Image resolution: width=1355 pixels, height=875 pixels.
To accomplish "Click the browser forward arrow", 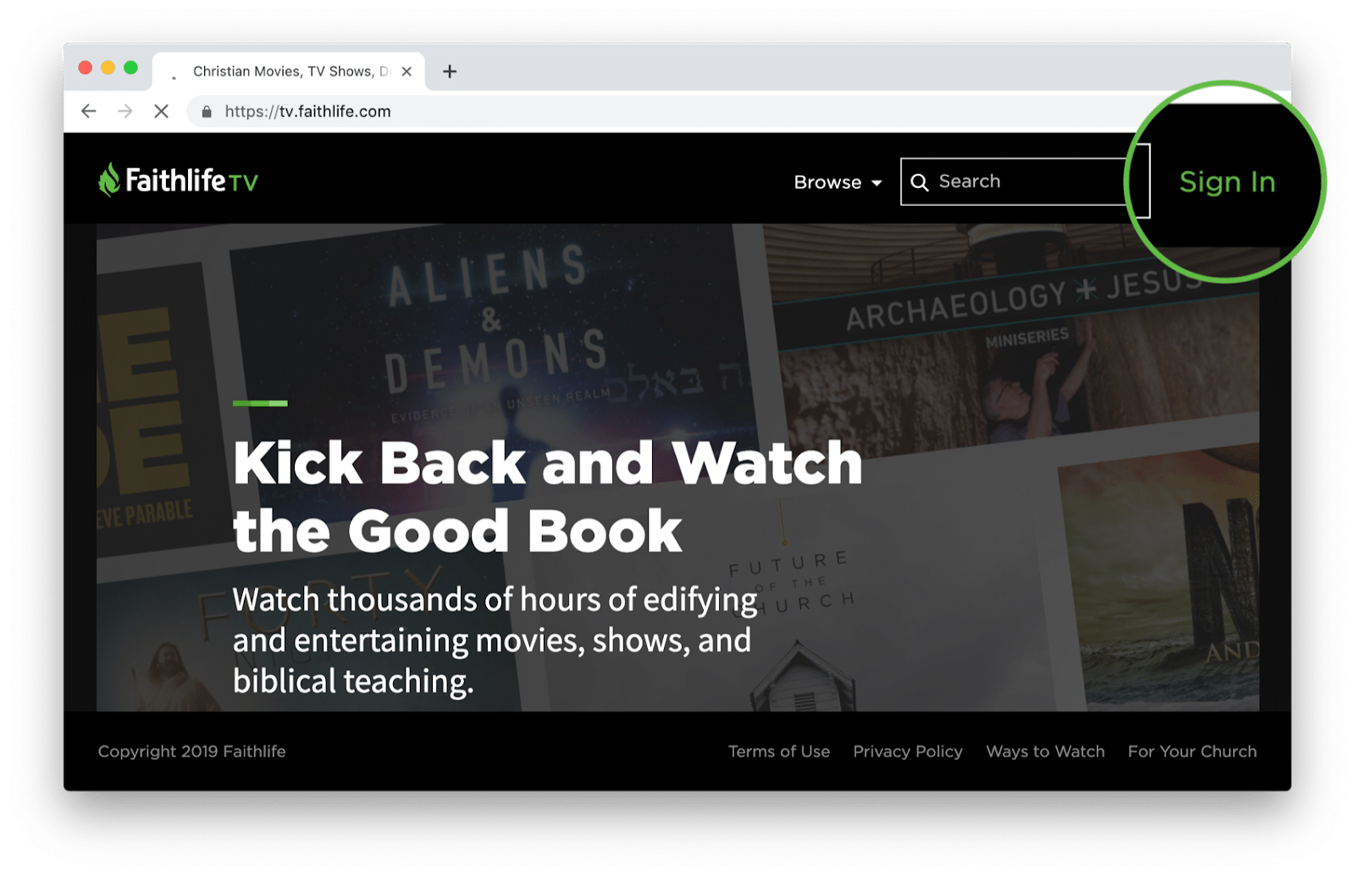I will [125, 111].
